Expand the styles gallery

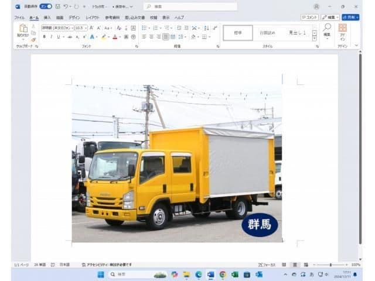pos(314,39)
